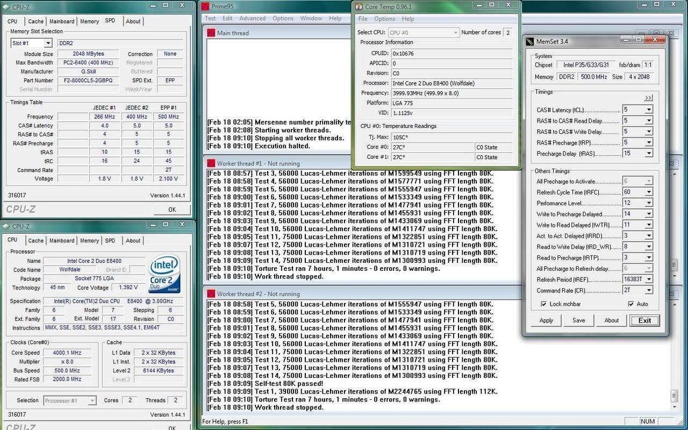Open the Edit menu in Prime95
The height and width of the screenshot is (430, 688).
(x=228, y=18)
